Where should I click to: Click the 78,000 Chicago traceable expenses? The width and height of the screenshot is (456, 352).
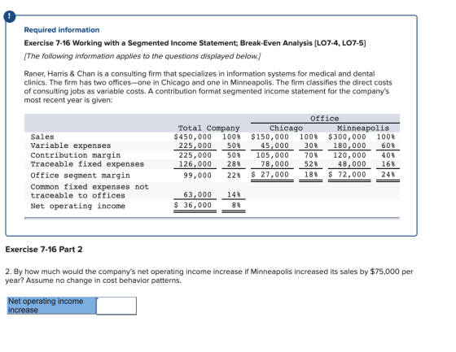(x=274, y=164)
